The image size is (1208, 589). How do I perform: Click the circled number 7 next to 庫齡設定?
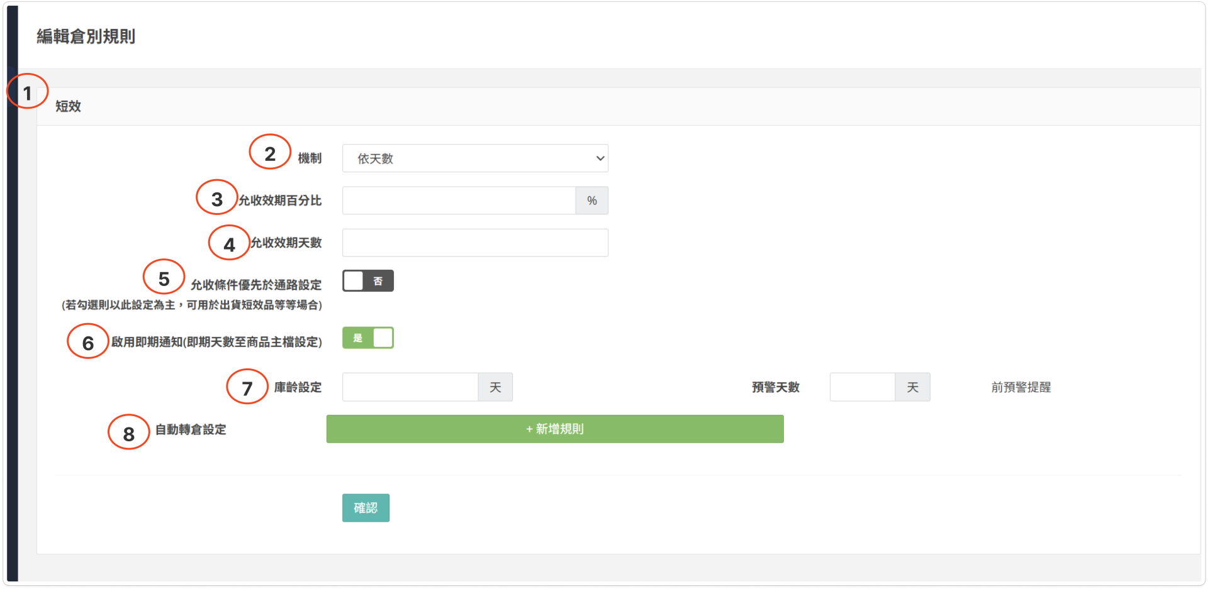click(247, 387)
